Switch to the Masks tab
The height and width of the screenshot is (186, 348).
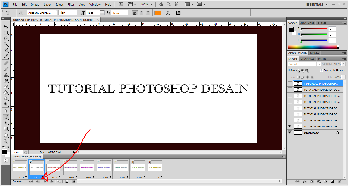click(x=314, y=53)
